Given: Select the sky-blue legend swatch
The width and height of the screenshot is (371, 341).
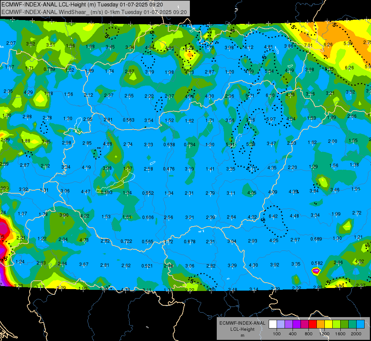Looking at the screenshot, I should click(360, 324).
